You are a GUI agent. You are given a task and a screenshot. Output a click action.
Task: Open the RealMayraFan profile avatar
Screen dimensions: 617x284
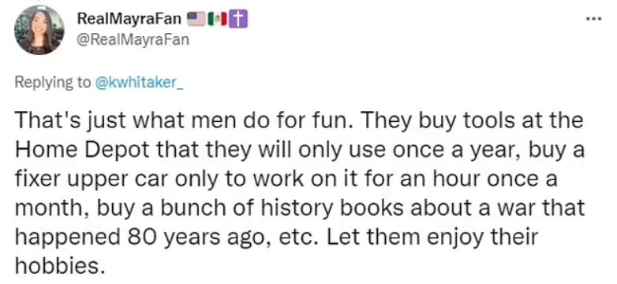pyautogui.click(x=39, y=30)
